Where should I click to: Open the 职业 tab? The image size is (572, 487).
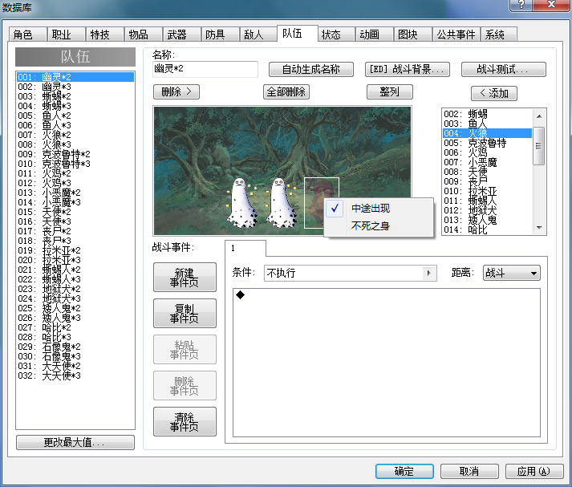click(67, 34)
